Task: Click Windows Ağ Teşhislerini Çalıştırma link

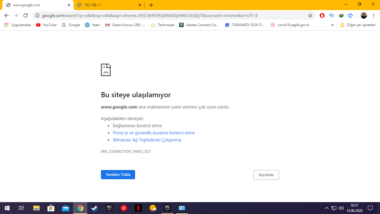Action: pos(147,140)
